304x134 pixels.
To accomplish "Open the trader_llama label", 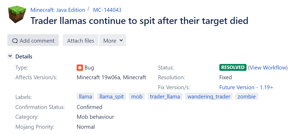I will (165, 97).
